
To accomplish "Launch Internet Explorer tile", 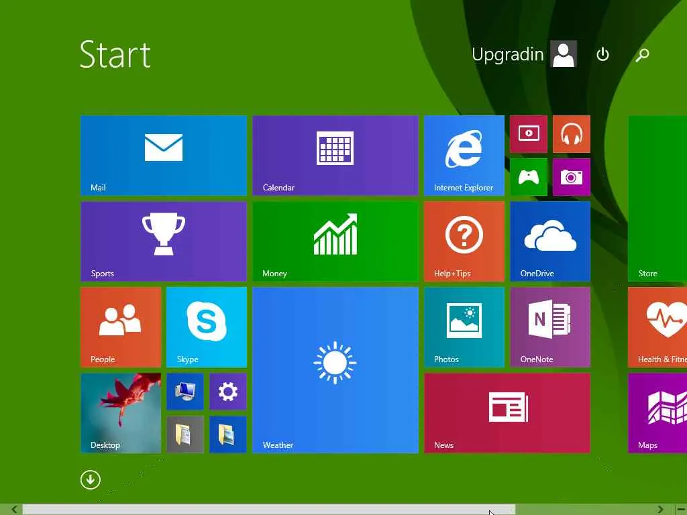I will click(x=464, y=156).
